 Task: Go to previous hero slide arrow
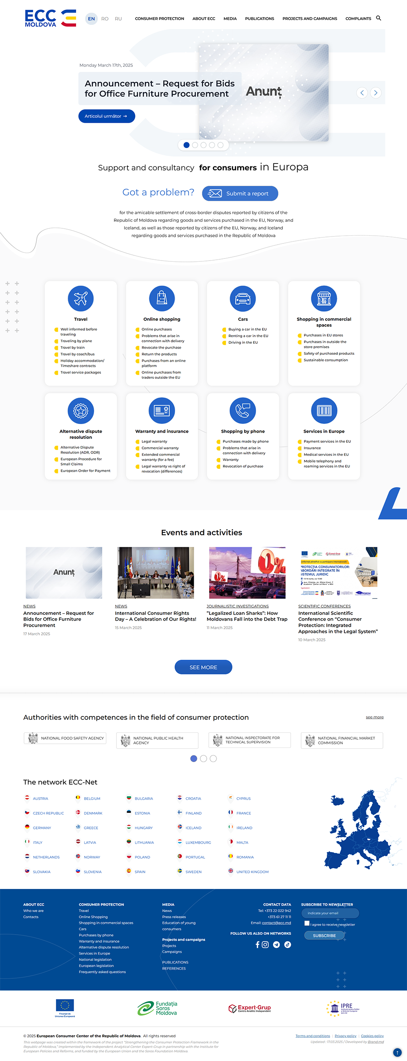[x=362, y=93]
